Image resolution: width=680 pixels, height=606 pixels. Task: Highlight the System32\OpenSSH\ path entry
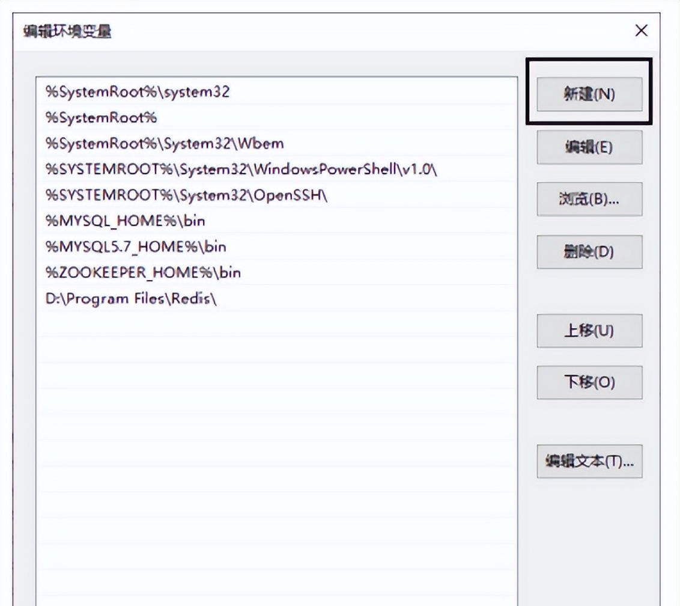[277, 195]
